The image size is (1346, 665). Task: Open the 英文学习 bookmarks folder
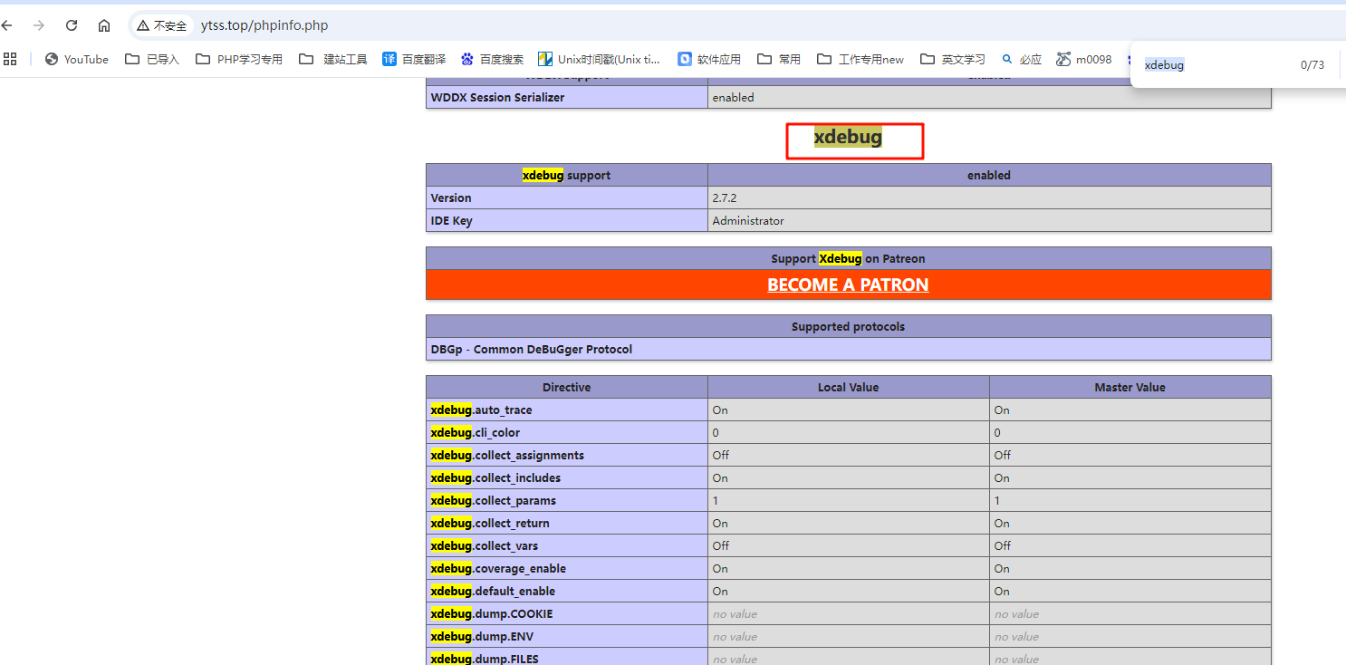point(953,59)
